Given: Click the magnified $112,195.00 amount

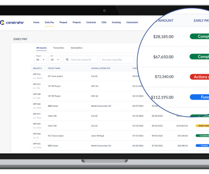Looking at the screenshot, I should tap(162, 97).
